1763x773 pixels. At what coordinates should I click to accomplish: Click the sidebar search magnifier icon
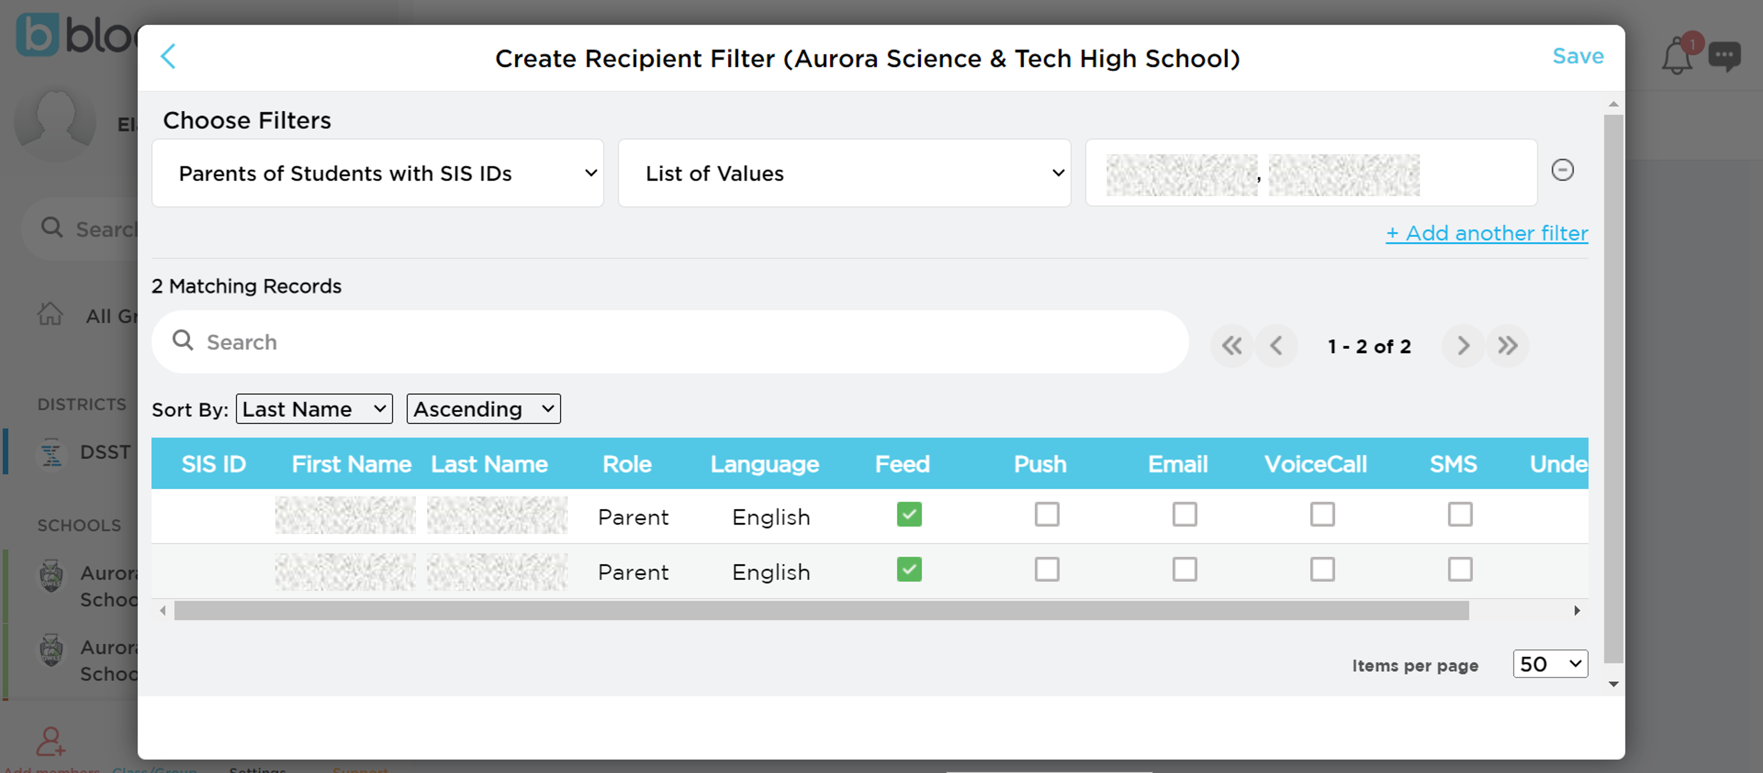tap(52, 228)
